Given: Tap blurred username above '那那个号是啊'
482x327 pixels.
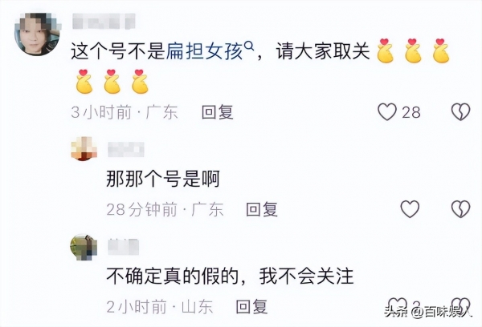Looking at the screenshot, I should tap(126, 150).
